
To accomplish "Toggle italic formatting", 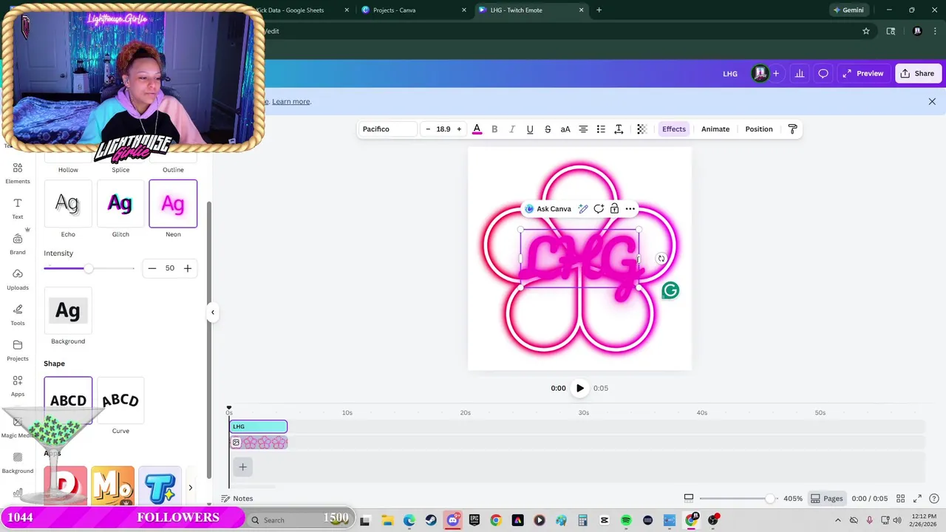I will (512, 129).
